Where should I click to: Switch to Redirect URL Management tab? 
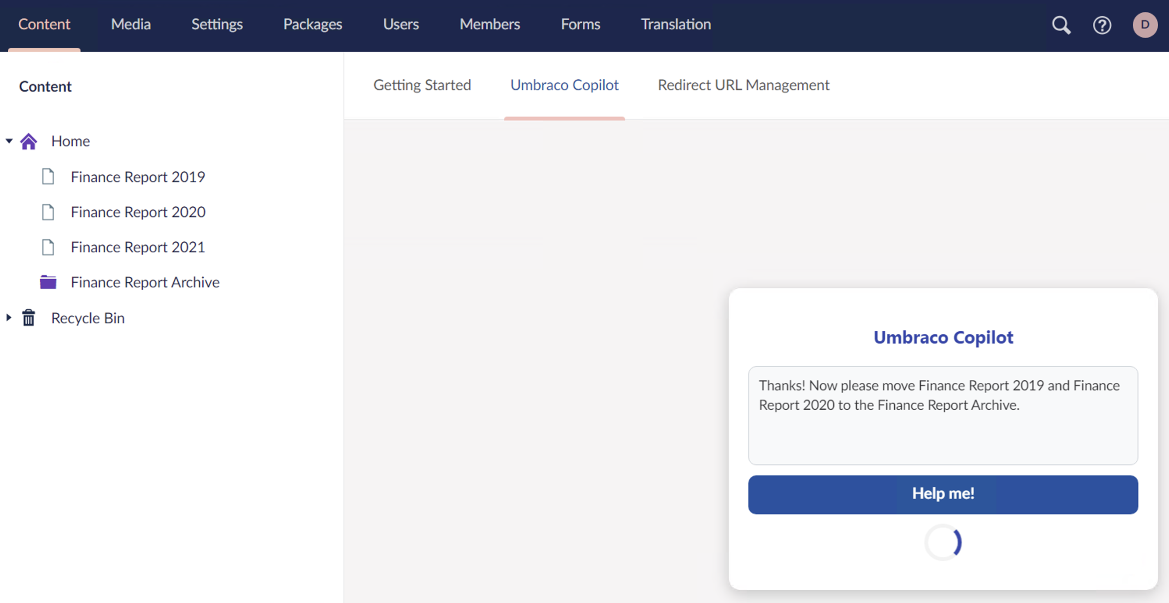(x=744, y=85)
